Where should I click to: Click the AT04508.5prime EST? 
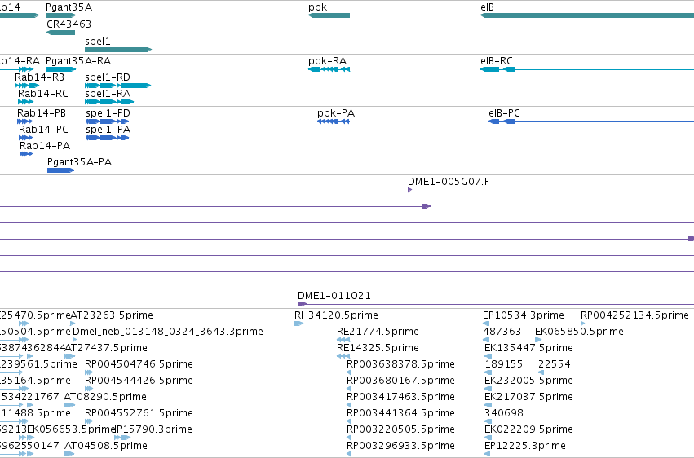(69, 454)
